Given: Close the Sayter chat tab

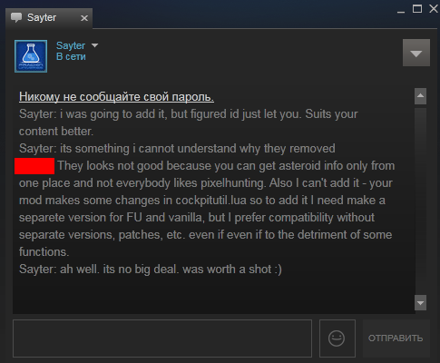Looking at the screenshot, I should point(84,18).
